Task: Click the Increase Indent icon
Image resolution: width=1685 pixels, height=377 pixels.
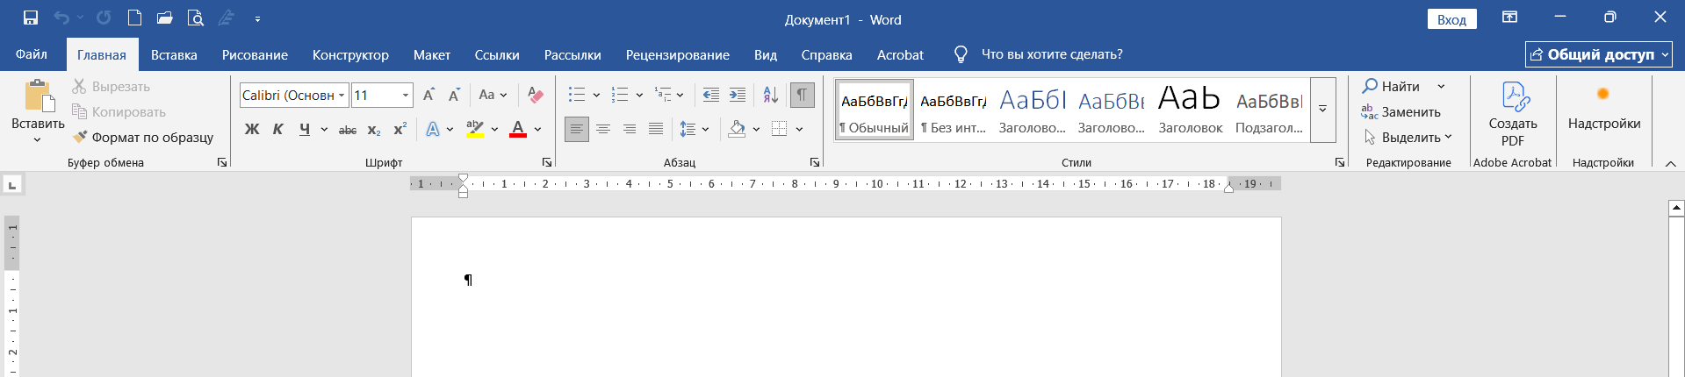Action: (738, 95)
